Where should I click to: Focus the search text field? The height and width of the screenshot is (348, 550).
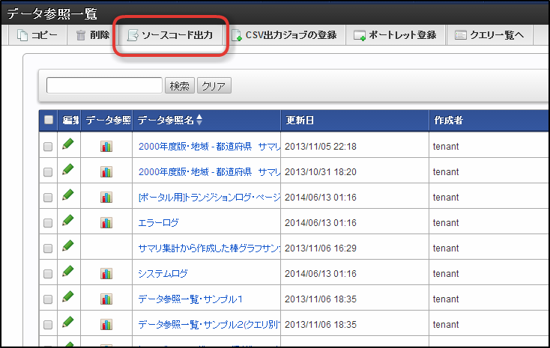[x=104, y=85]
